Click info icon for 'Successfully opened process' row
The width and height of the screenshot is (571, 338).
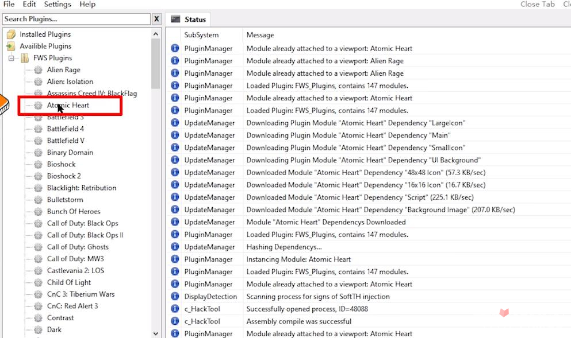pyautogui.click(x=175, y=308)
